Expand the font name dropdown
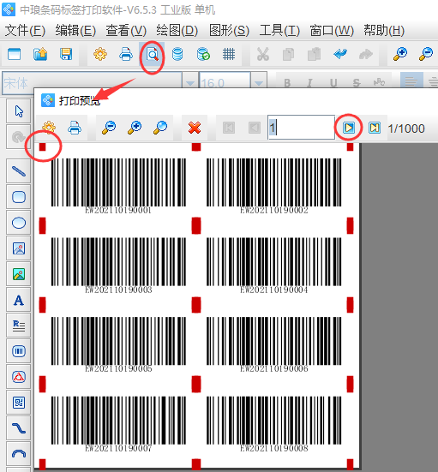This screenshot has height=472, width=438. [x=189, y=83]
